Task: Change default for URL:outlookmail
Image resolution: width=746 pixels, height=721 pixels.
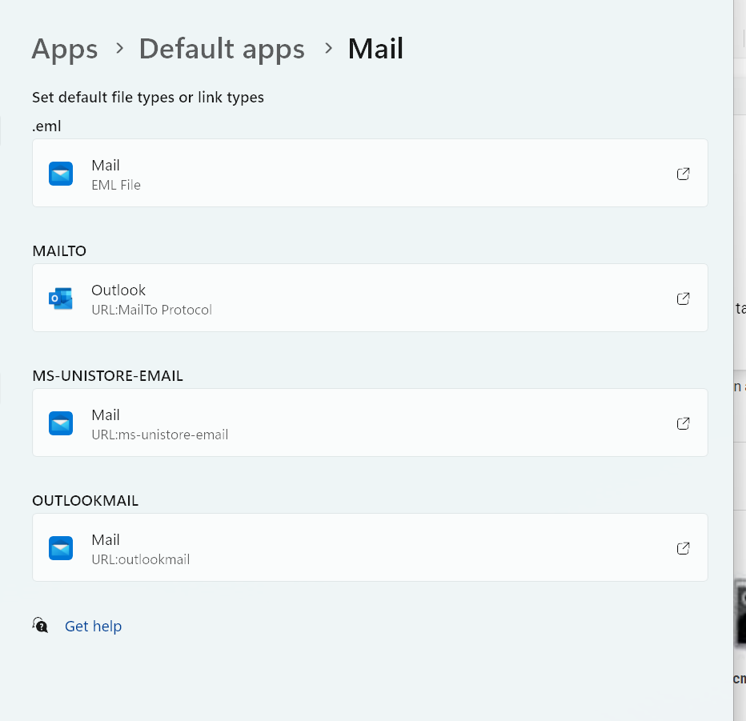Action: click(370, 547)
